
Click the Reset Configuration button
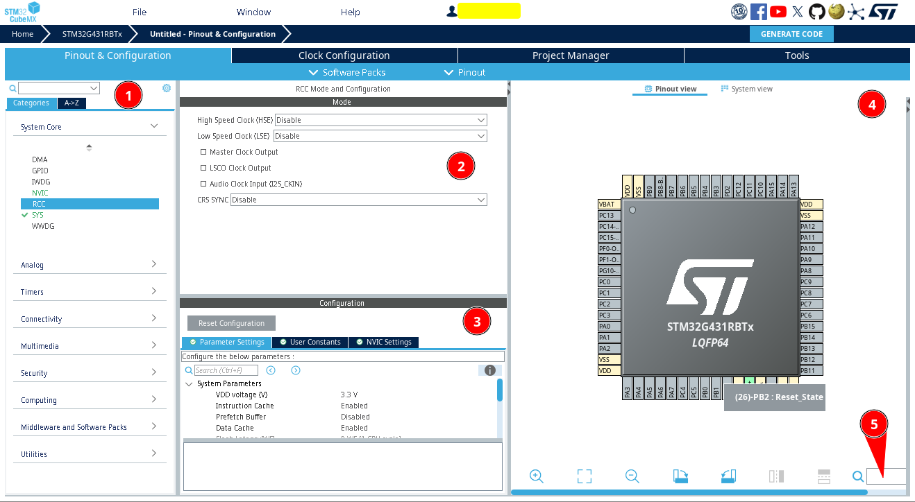(231, 323)
